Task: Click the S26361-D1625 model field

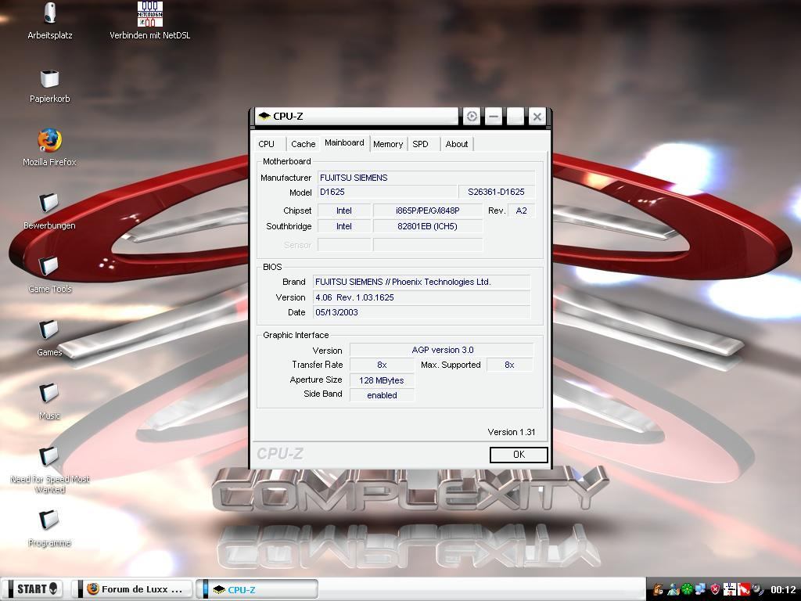Action: point(497,192)
